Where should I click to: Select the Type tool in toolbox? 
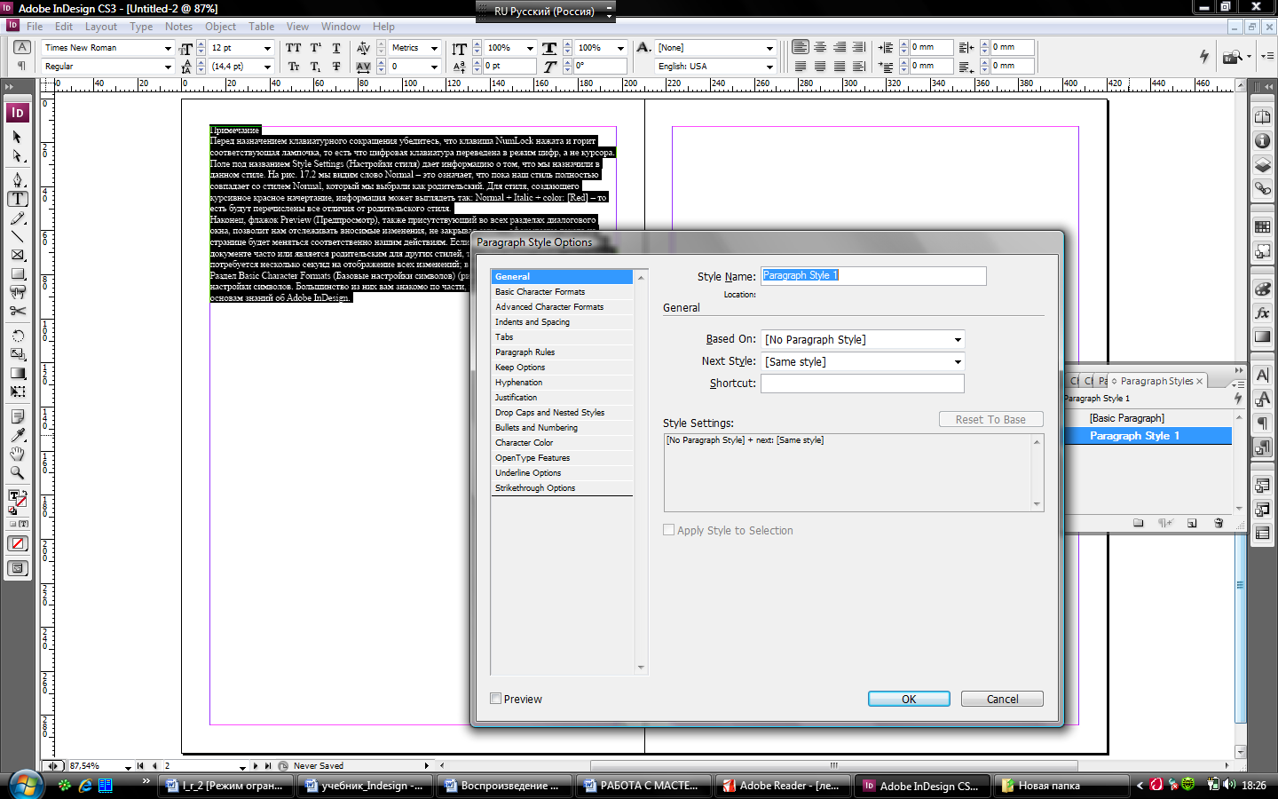point(17,199)
